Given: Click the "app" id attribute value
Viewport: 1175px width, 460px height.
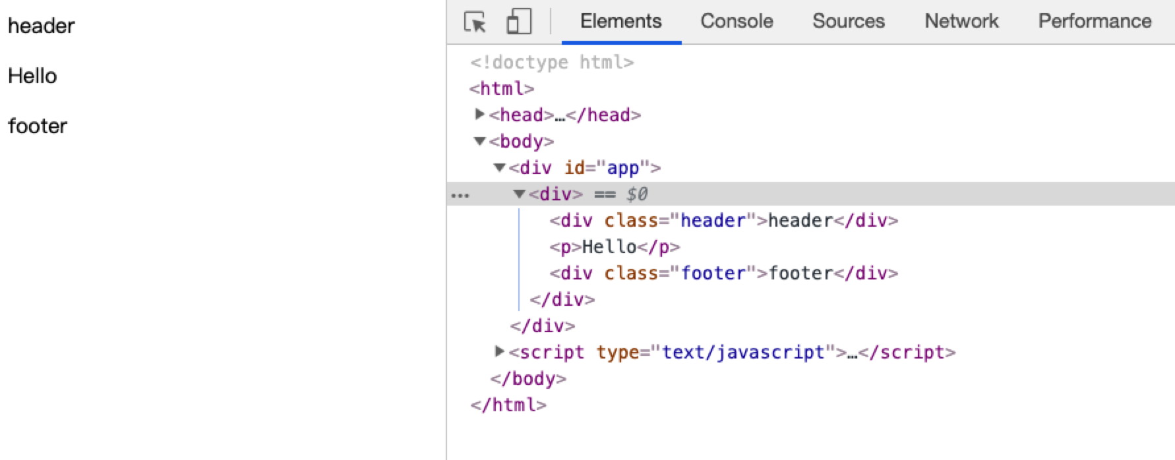Looking at the screenshot, I should click(623, 167).
